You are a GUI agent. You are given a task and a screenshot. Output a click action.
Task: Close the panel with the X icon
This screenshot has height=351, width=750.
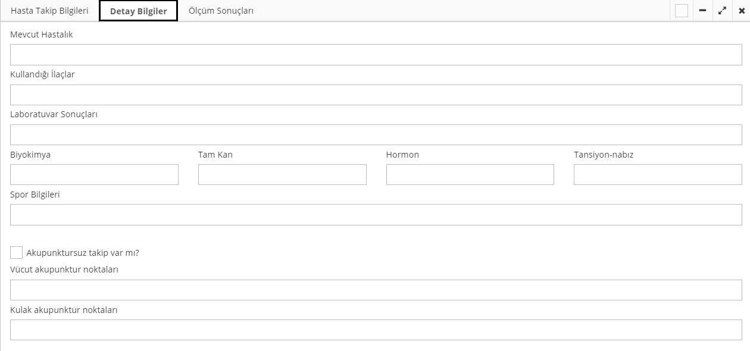(741, 11)
